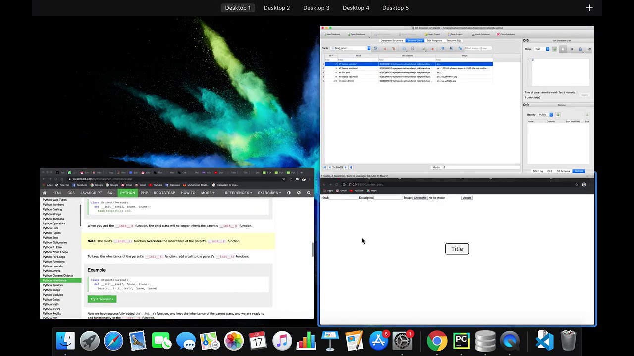The image size is (634, 356).
Task: Open Mode Text dropdown in Edit Cell
Action: [541, 49]
